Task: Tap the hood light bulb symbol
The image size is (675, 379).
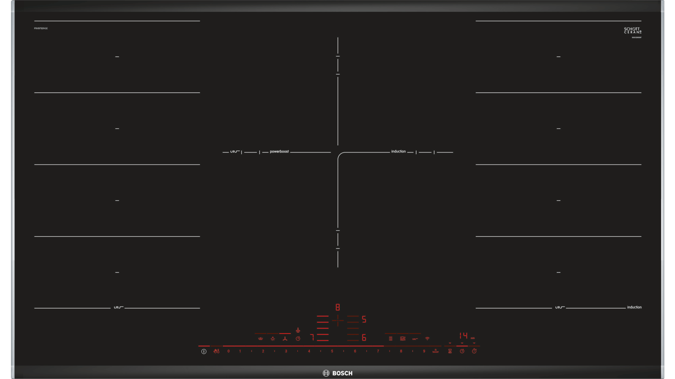Action: [x=273, y=339]
